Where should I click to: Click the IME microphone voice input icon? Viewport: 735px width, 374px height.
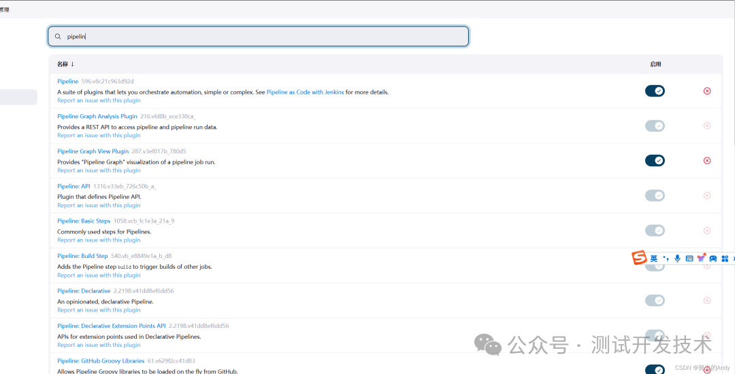(677, 258)
